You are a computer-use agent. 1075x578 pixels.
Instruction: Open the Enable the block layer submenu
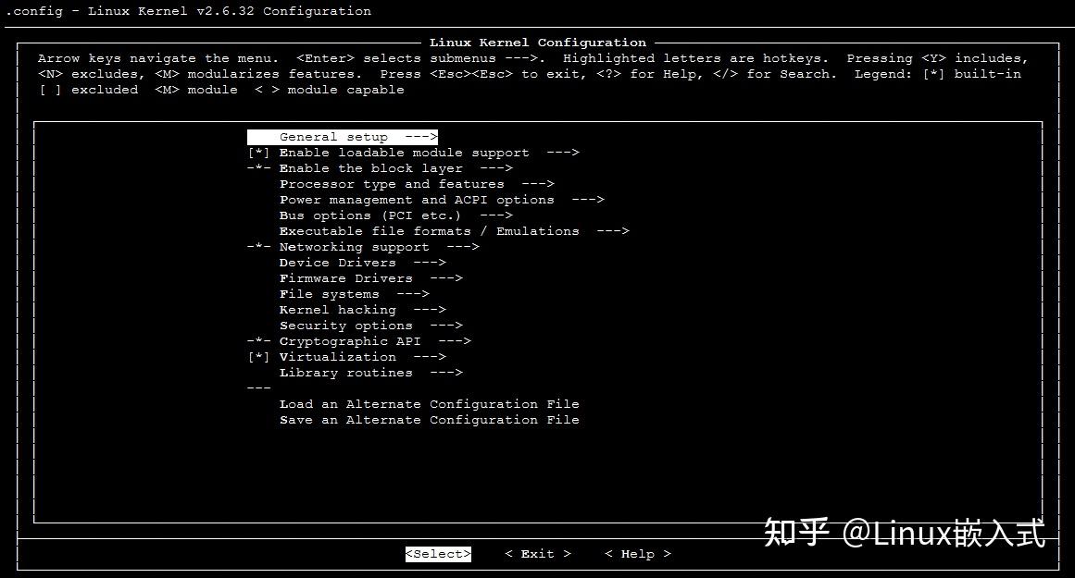(x=370, y=167)
